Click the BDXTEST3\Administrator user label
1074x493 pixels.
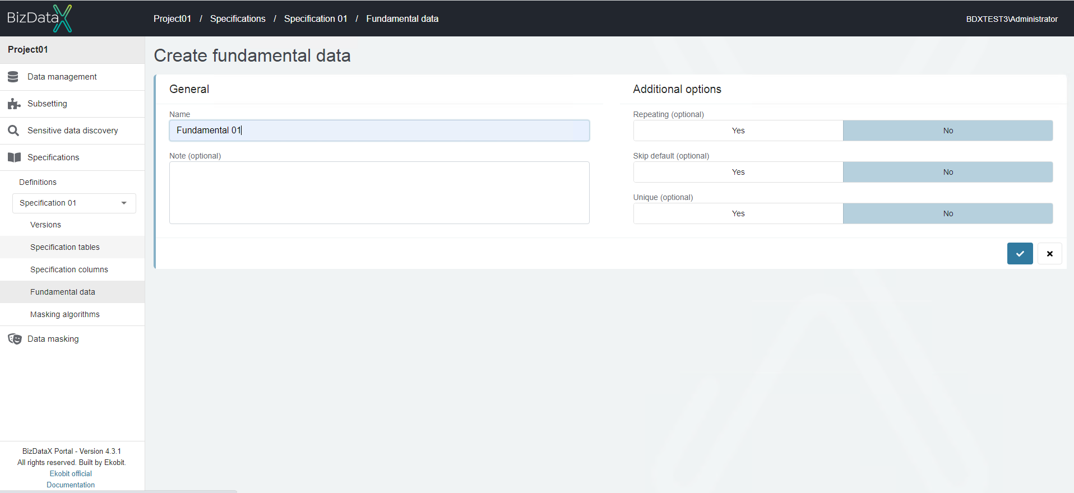[x=1012, y=19]
